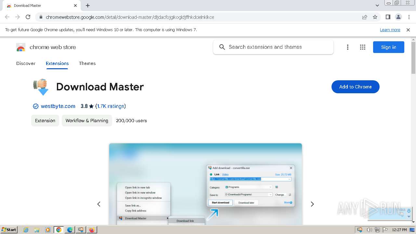Open Windows Explorer from the taskbar

[x=37, y=230]
